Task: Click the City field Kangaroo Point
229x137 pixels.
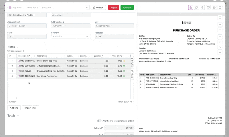Action: pos(114,26)
